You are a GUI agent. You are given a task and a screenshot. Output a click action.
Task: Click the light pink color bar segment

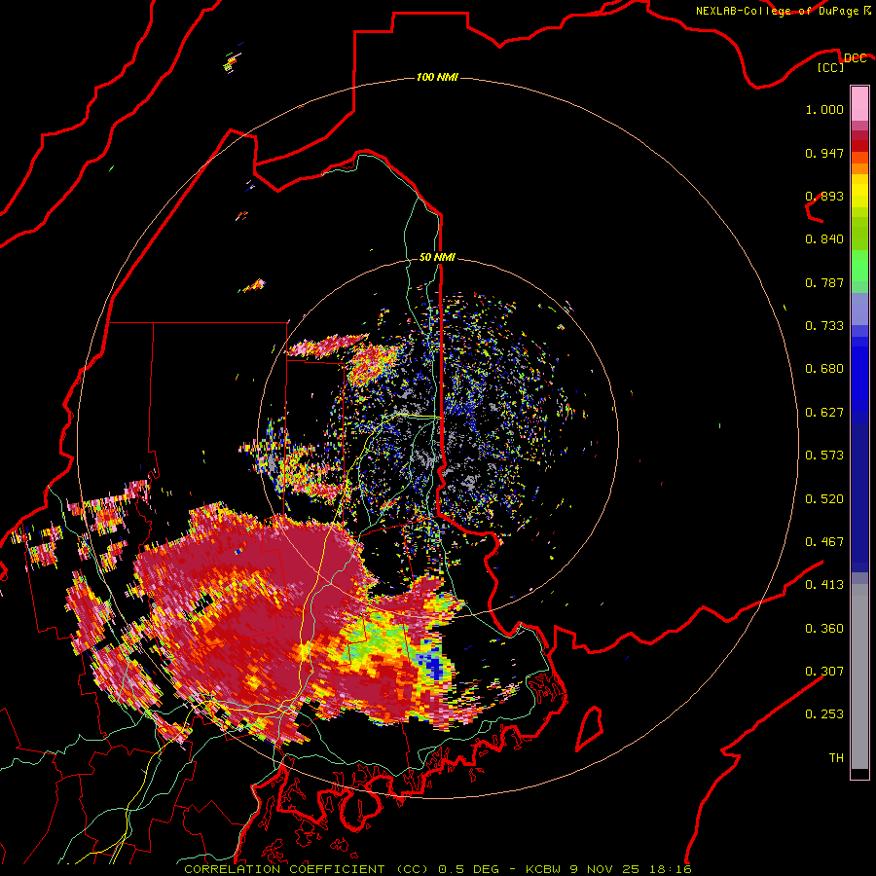859,104
